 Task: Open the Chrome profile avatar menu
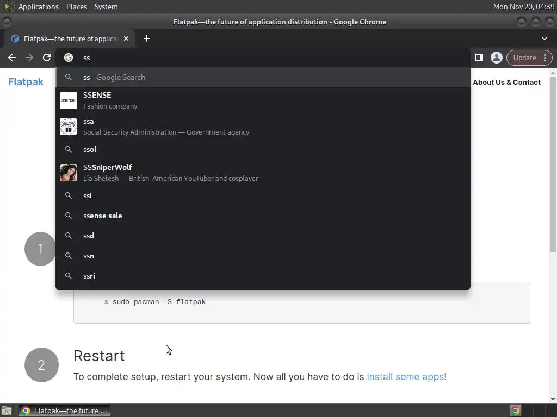(496, 58)
